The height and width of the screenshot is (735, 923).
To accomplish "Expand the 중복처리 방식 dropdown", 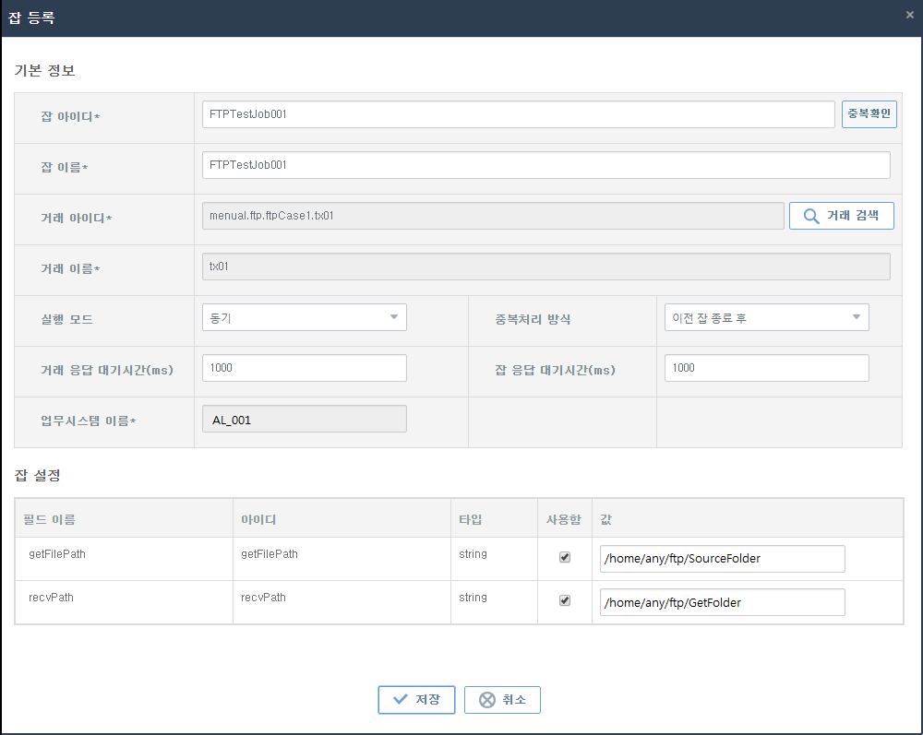I will coord(766,317).
